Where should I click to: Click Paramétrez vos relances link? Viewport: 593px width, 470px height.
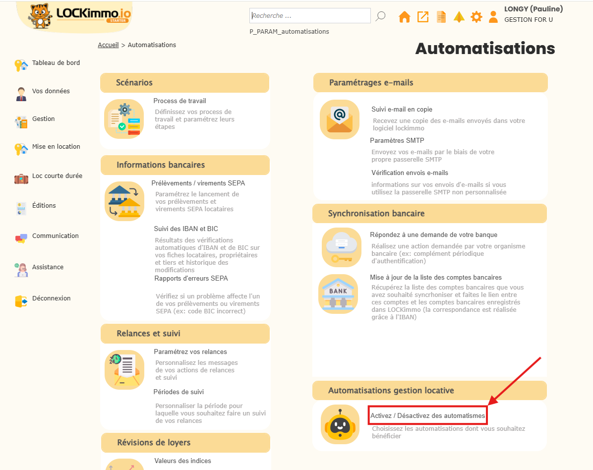[190, 352]
